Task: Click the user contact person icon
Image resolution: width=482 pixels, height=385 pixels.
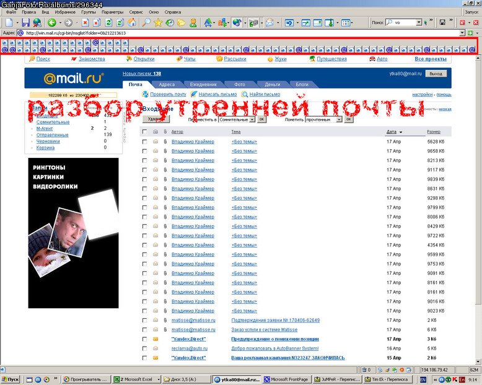Action: point(193,23)
